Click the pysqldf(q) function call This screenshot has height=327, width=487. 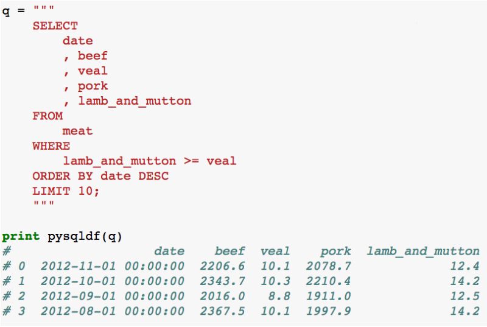pyautogui.click(x=85, y=237)
